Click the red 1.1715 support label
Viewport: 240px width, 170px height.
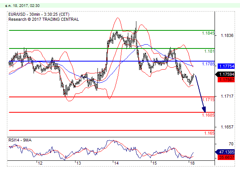(208, 100)
